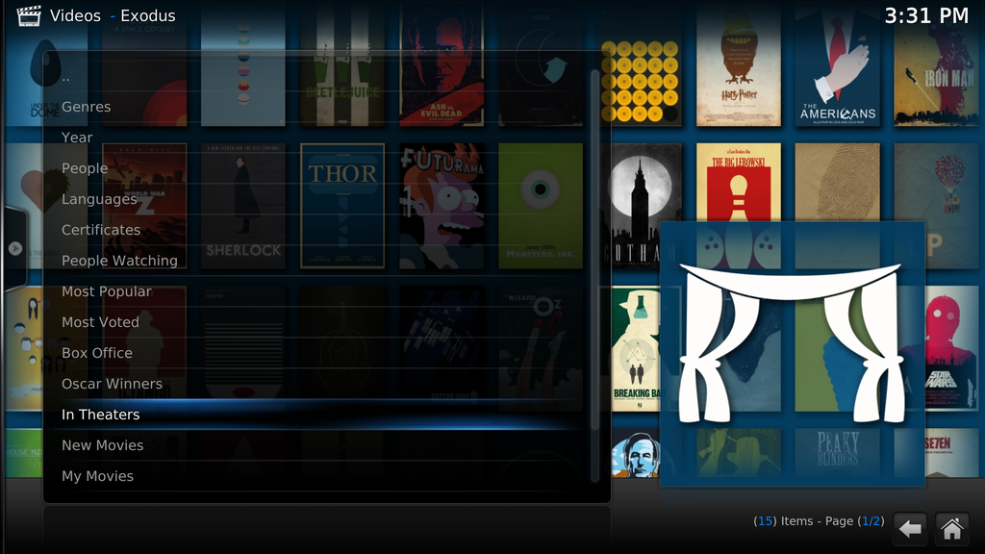The height and width of the screenshot is (554, 985).
Task: Click the In Theaters curtain thumbnail
Action: click(793, 354)
